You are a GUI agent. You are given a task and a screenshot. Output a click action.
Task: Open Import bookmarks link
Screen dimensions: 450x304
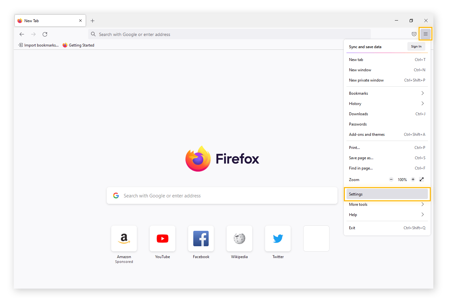click(38, 45)
